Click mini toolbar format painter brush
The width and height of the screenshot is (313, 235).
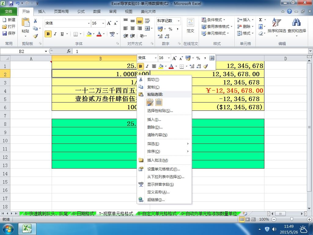coord(205,66)
